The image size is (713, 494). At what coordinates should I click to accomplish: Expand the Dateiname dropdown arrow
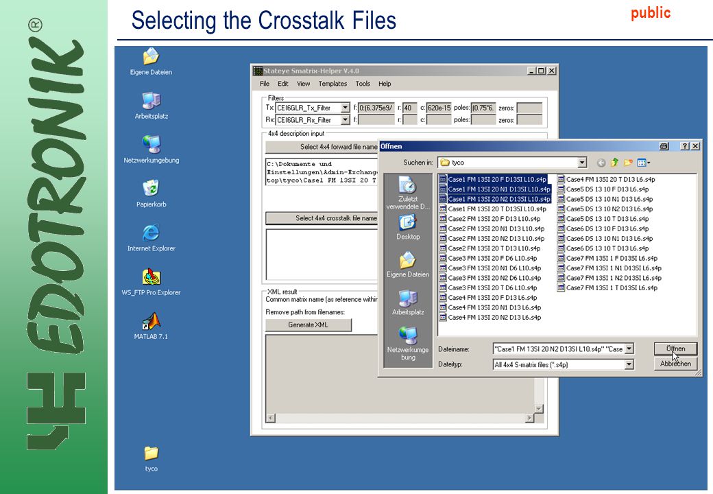629,349
